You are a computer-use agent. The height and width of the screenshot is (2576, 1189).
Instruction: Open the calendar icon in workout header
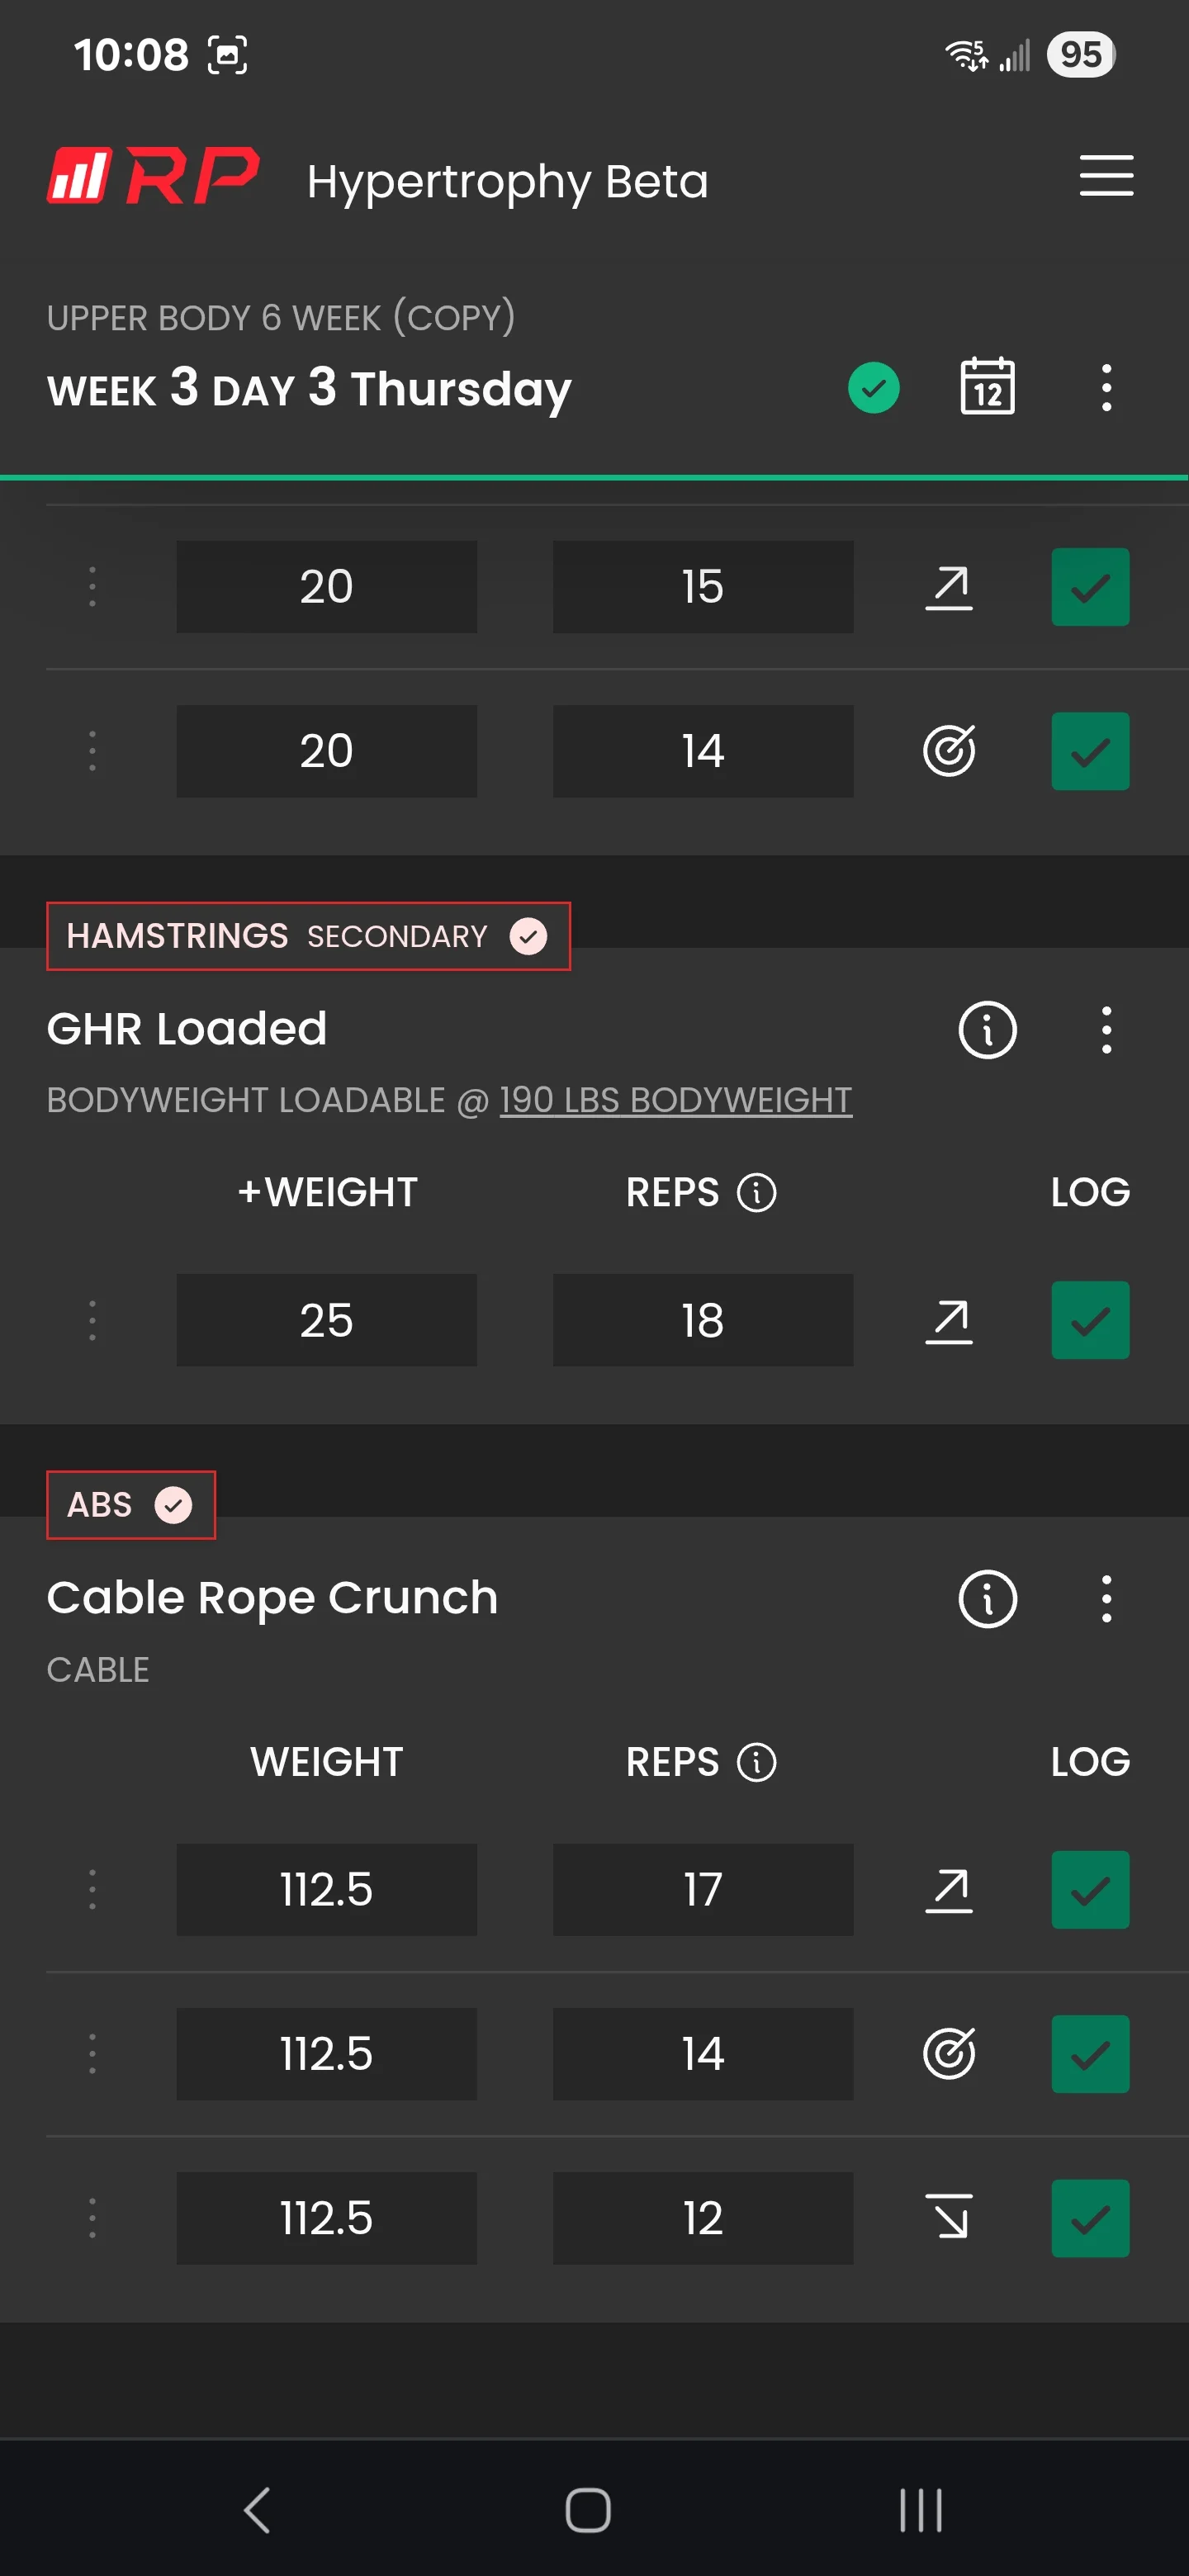pyautogui.click(x=987, y=387)
